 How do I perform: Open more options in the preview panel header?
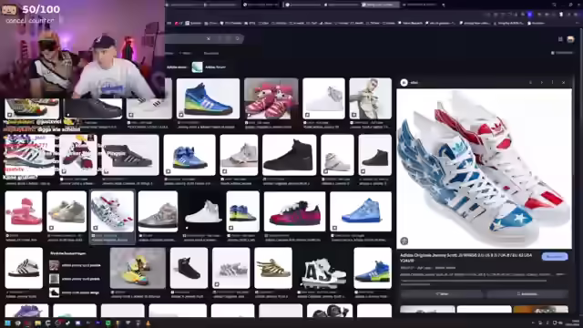click(x=553, y=82)
